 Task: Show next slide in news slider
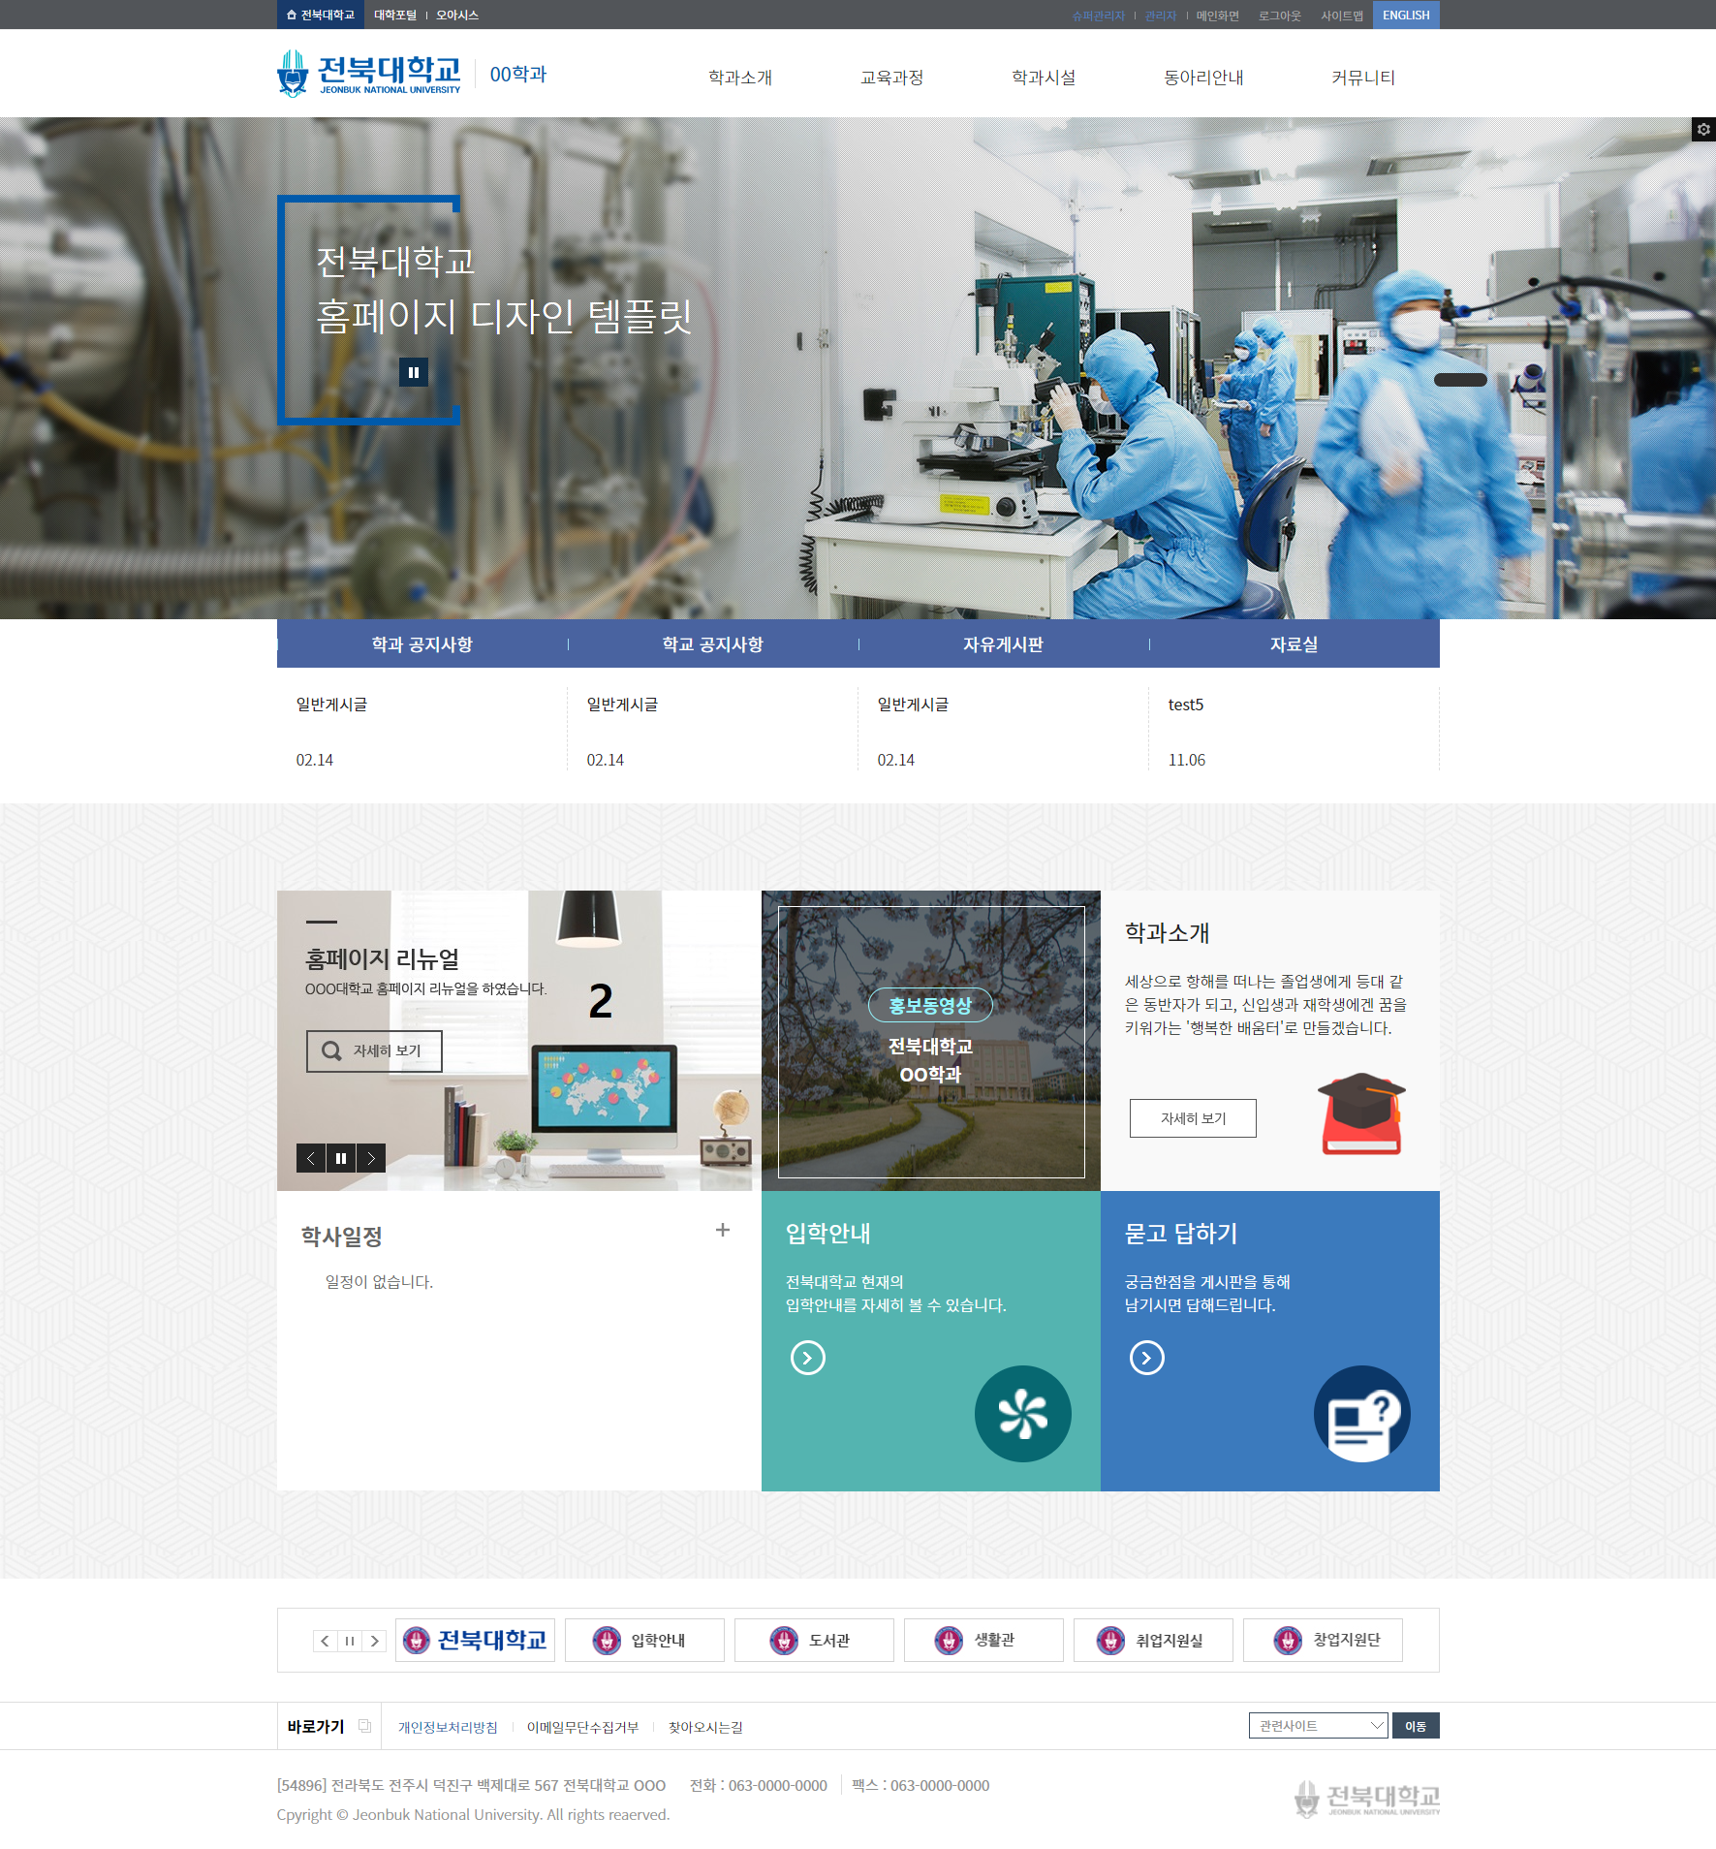[x=371, y=1158]
